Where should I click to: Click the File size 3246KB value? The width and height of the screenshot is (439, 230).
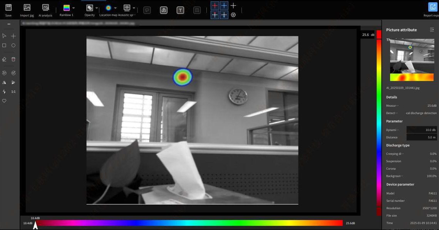431,216
